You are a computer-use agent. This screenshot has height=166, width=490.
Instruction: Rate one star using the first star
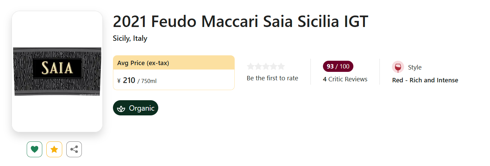click(x=251, y=66)
